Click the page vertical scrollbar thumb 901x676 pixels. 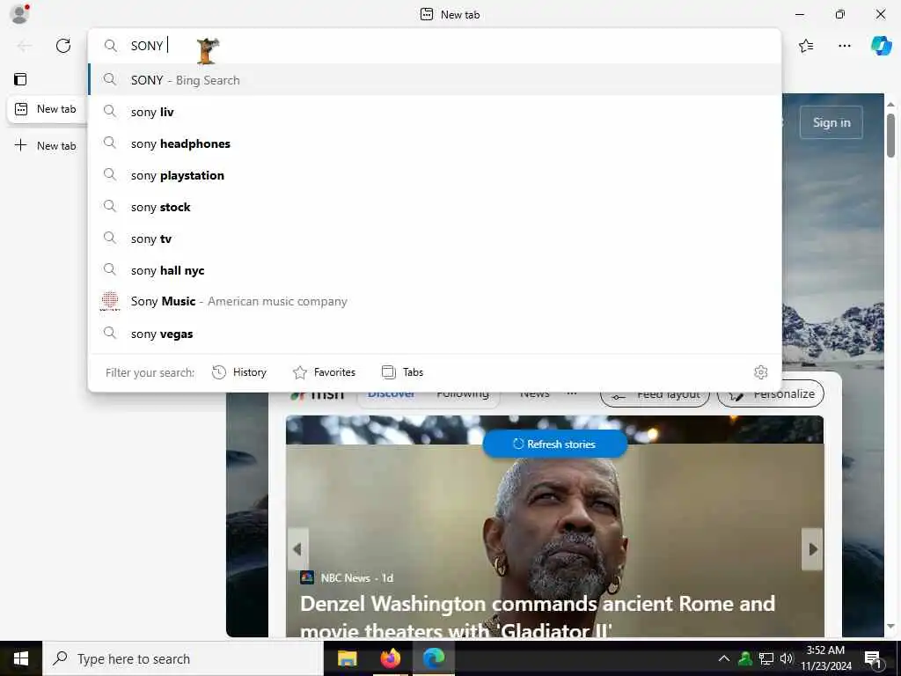pyautogui.click(x=890, y=136)
